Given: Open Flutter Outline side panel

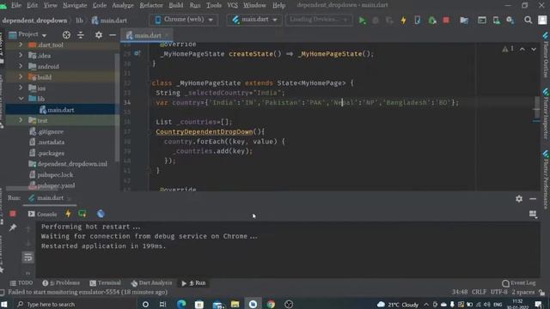Looking at the screenshot, I should pos(546,55).
